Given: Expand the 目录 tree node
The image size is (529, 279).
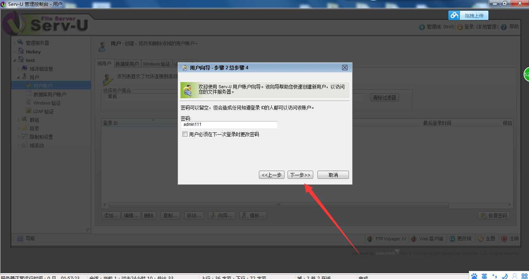Looking at the screenshot, I should coord(19,128).
